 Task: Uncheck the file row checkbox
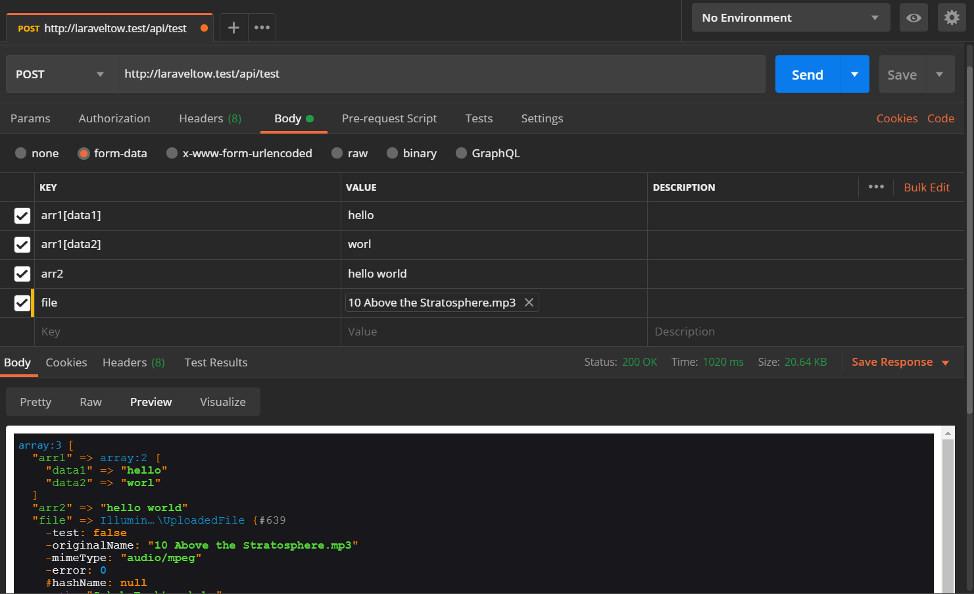coord(22,303)
